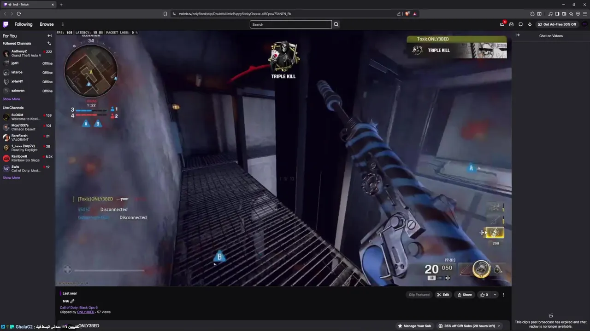Expand the Chat on Videos panel arrow
The width and height of the screenshot is (590, 331).
pos(518,35)
